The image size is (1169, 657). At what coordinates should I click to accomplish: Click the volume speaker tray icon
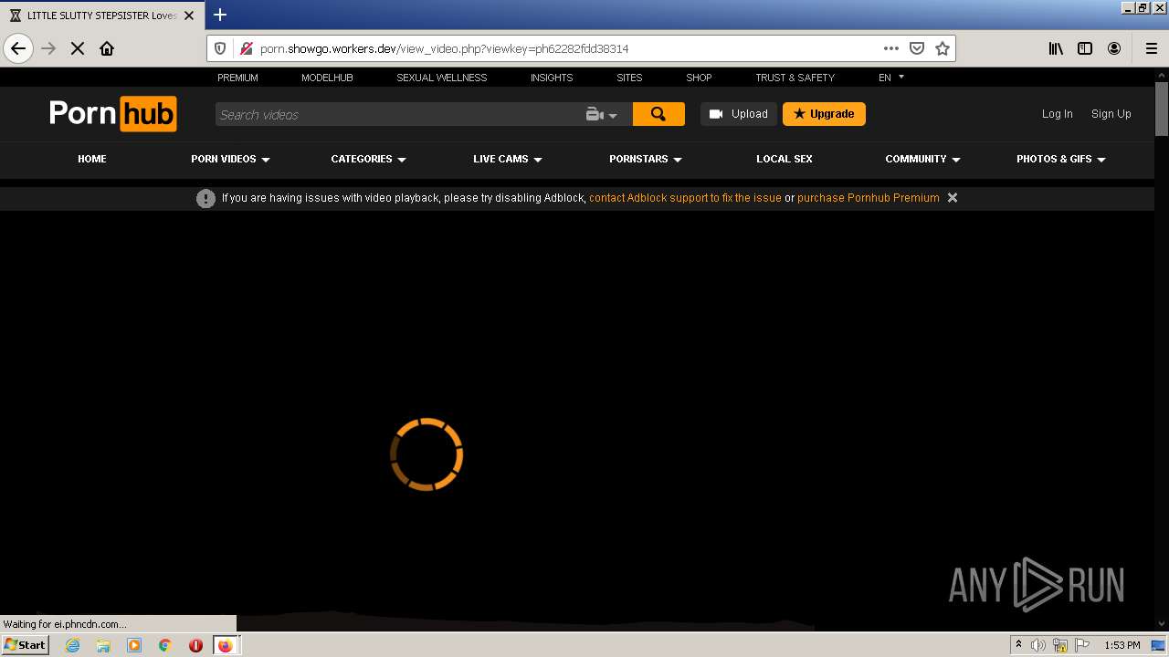(1038, 645)
